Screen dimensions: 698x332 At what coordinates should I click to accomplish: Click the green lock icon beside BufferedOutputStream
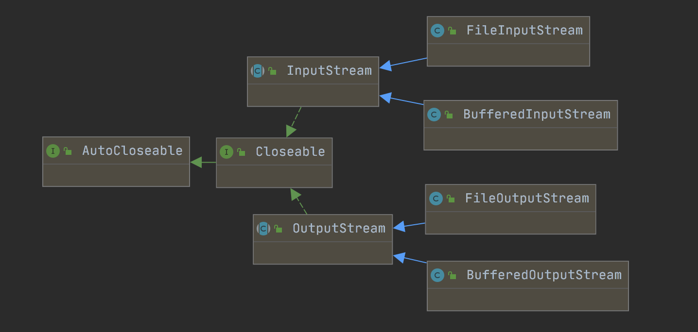pos(452,275)
